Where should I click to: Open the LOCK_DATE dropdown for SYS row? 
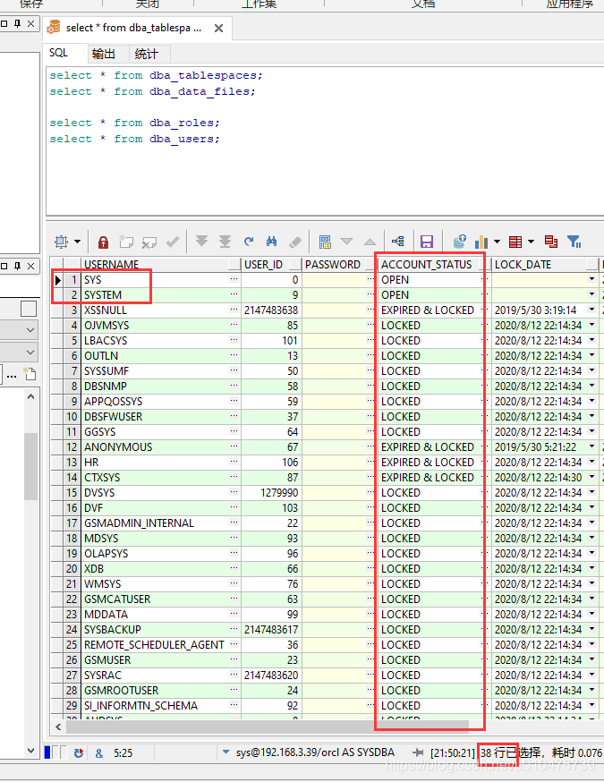(x=592, y=279)
